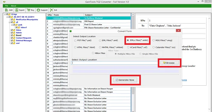Click the preview pane scroll down arrow
The image size is (212, 112).
pos(210,109)
